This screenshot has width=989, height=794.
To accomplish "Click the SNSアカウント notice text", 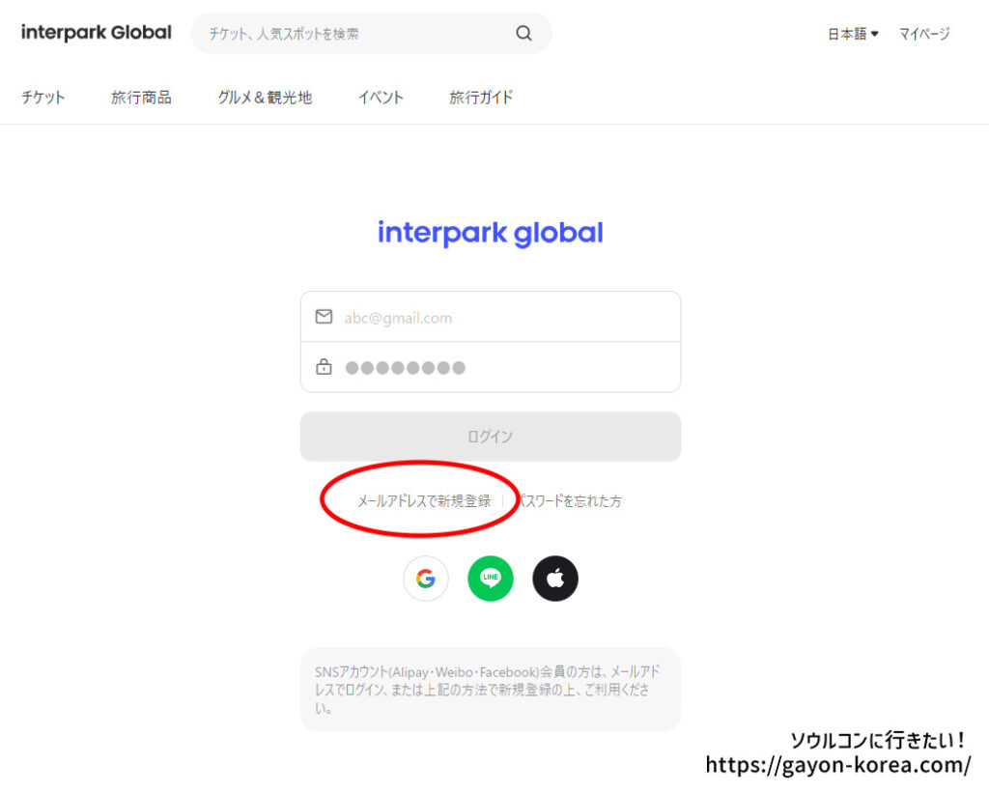I will (487, 690).
